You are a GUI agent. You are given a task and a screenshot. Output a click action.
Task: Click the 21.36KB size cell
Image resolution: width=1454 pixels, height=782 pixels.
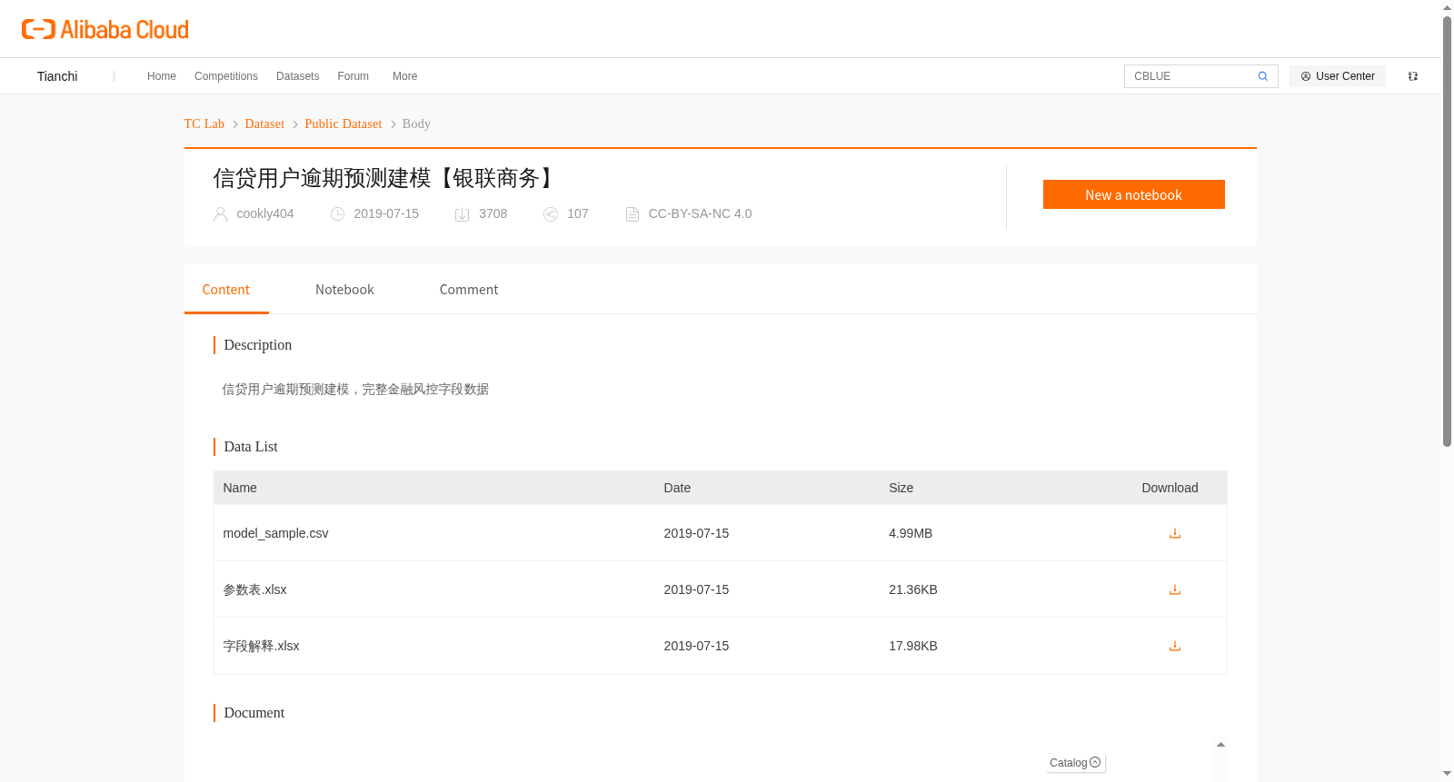point(913,589)
